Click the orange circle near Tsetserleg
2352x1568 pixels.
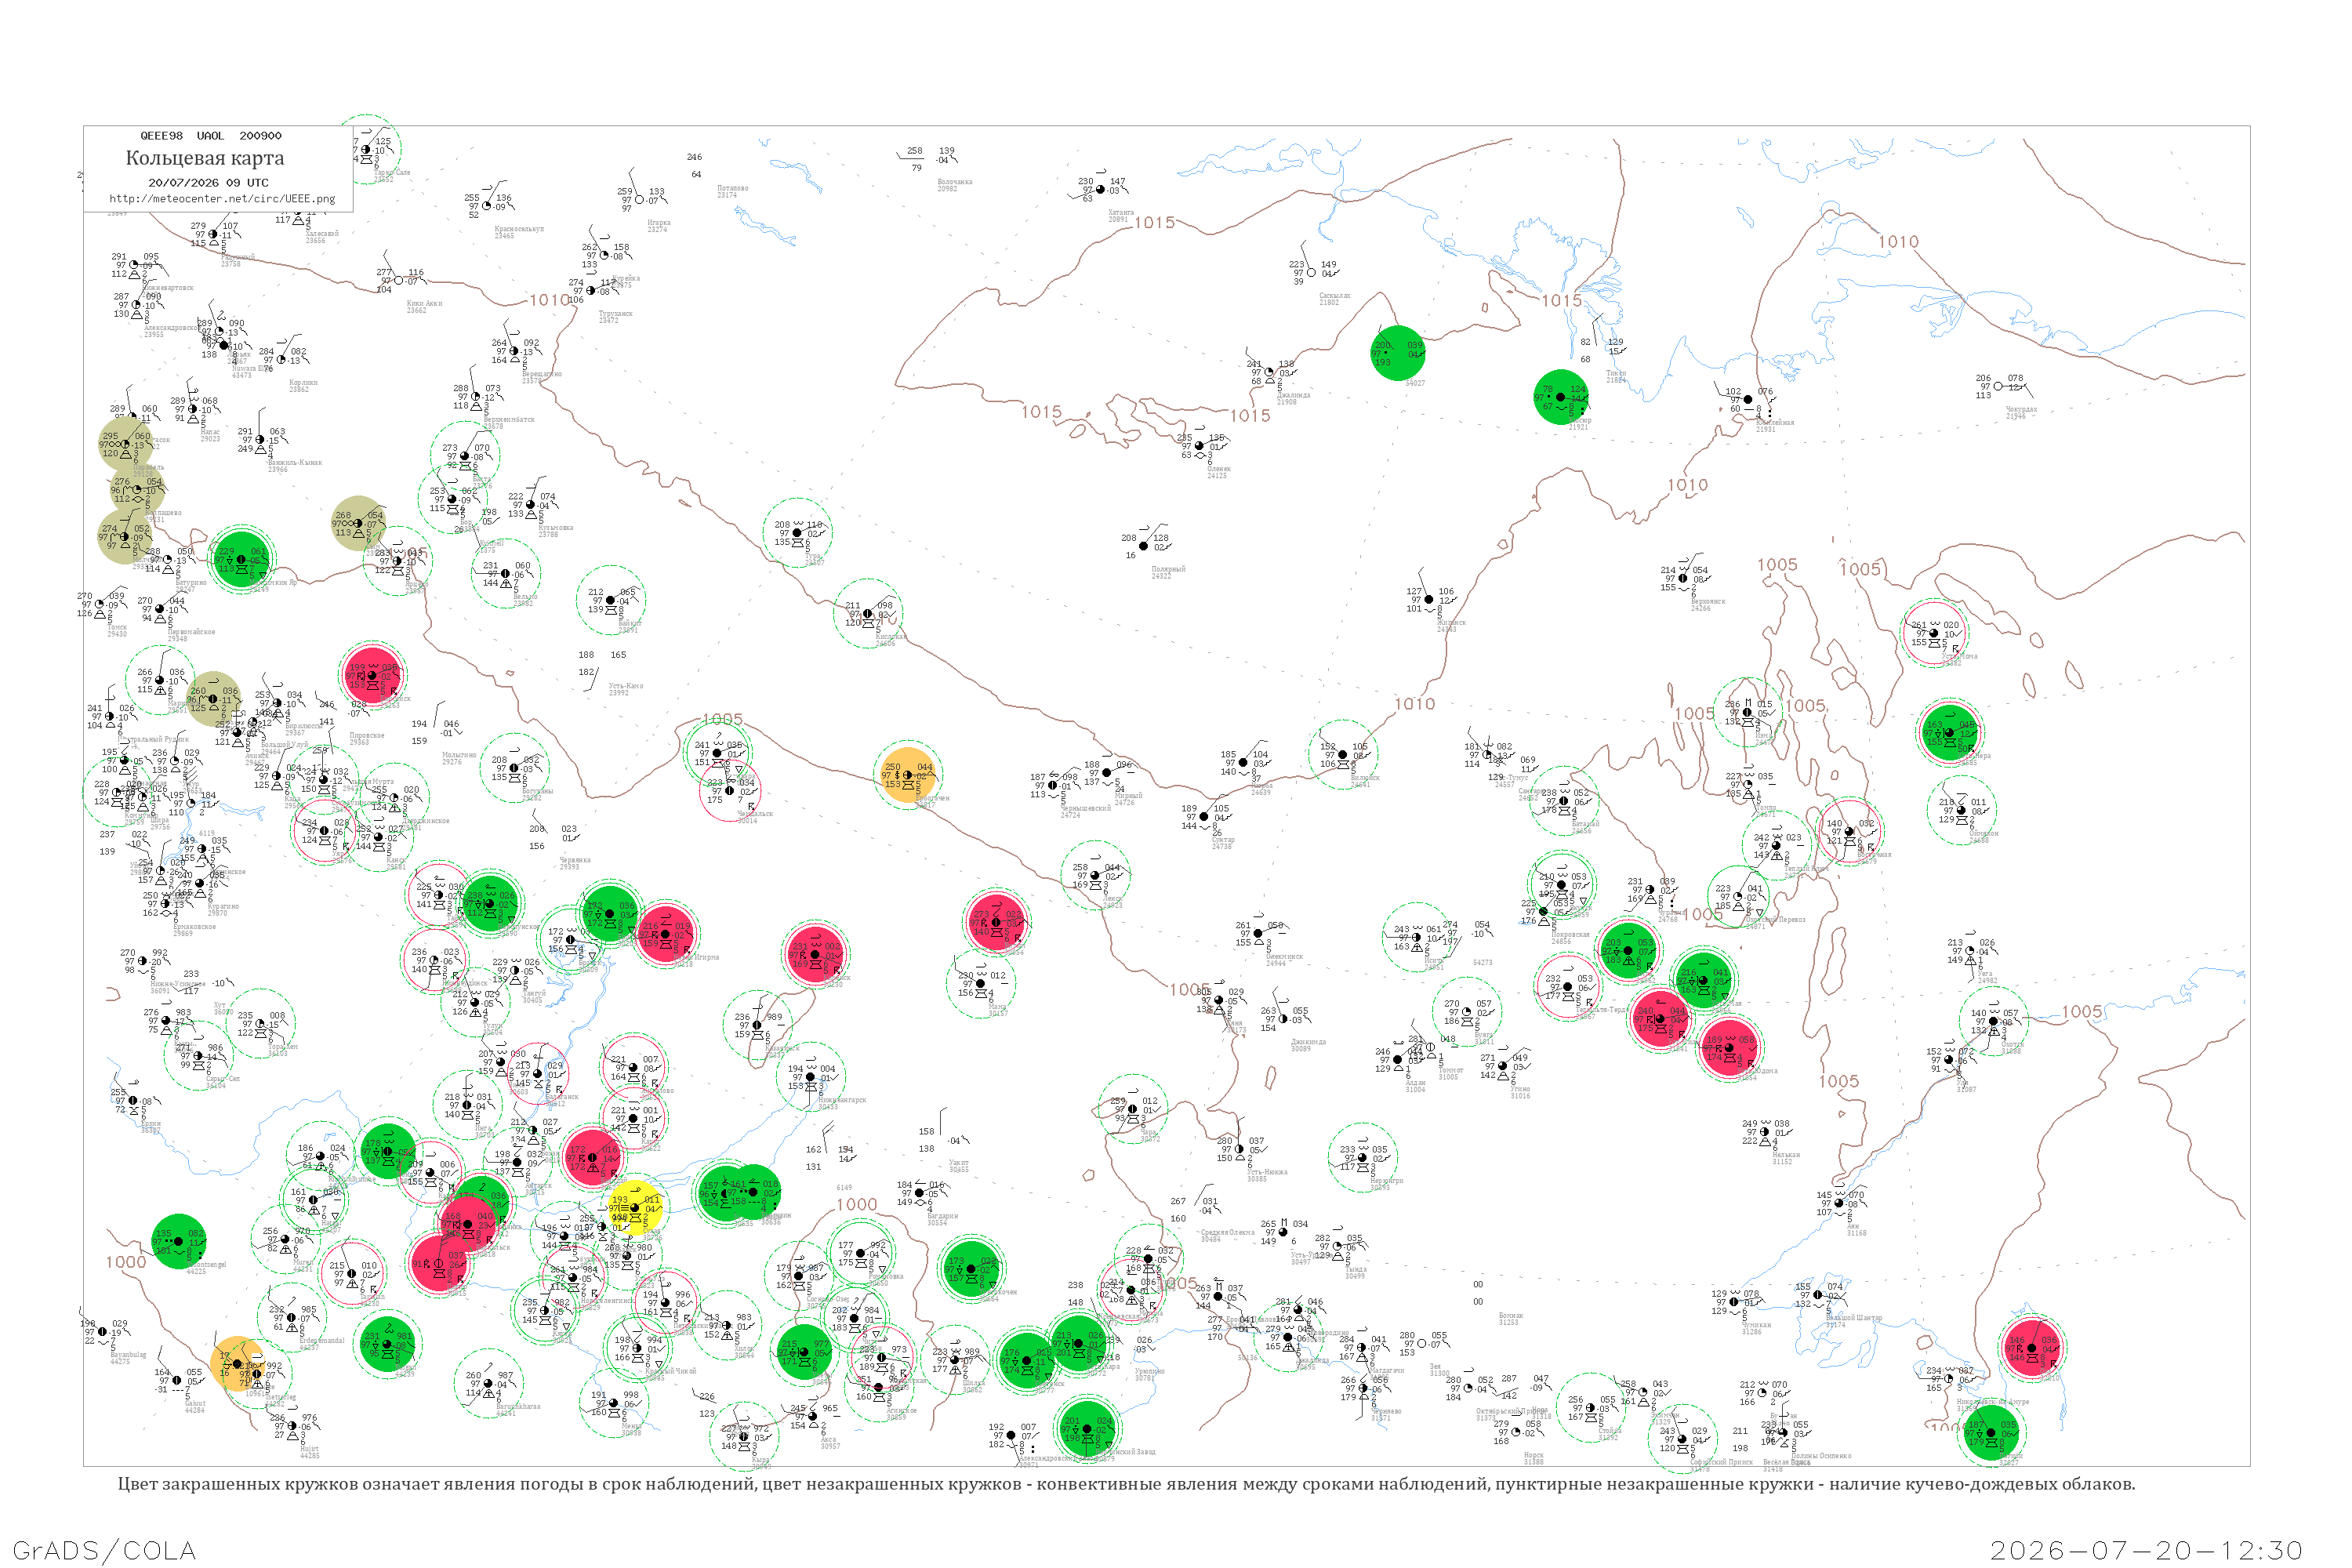238,1364
